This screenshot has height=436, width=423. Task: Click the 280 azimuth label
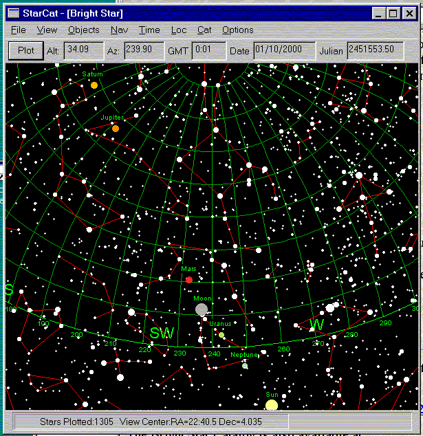pyautogui.click(x=351, y=334)
